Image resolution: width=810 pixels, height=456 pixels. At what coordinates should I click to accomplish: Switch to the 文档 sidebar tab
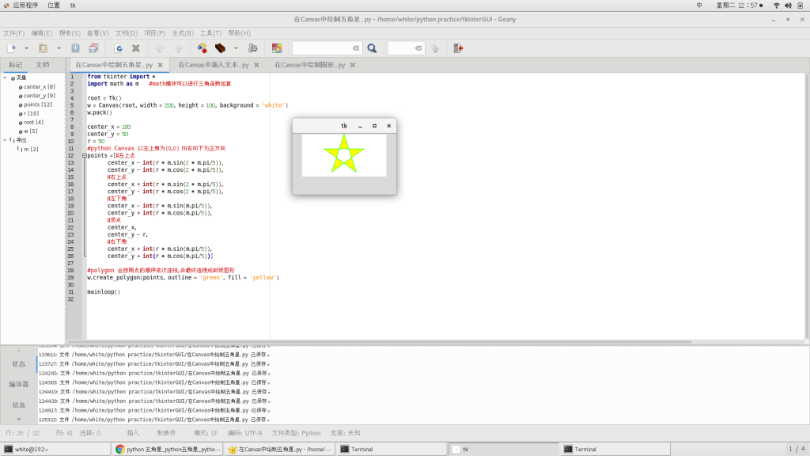coord(43,65)
